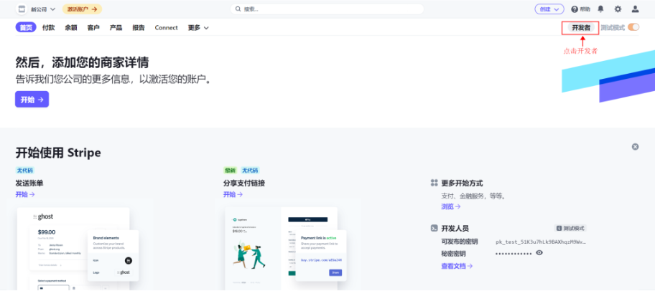
Task: Dismiss the 开始使用 Stripe section
Action: (x=635, y=146)
